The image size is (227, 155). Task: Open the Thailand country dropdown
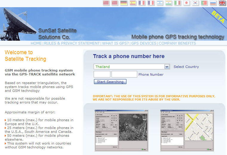[x=132, y=67]
